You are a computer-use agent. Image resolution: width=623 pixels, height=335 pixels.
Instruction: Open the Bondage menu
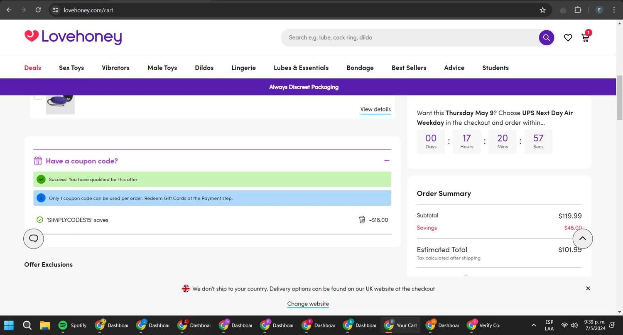click(x=360, y=67)
